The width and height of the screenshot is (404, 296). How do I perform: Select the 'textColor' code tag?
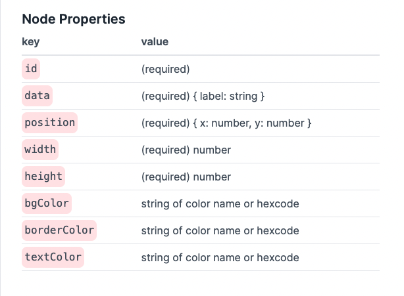(53, 257)
